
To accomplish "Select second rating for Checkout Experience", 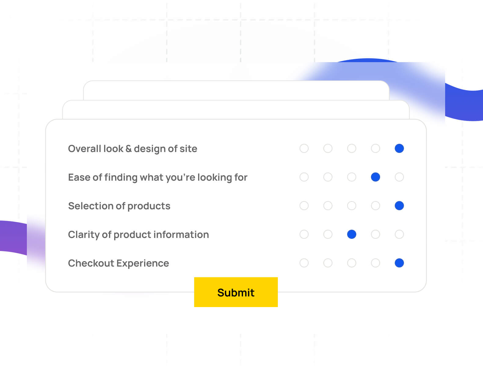I will [x=328, y=263].
